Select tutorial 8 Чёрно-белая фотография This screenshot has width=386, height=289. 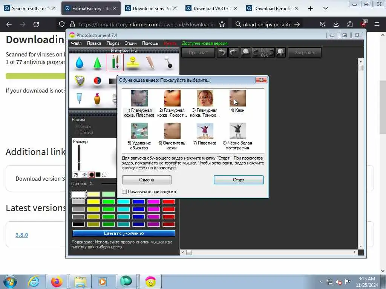(237, 136)
